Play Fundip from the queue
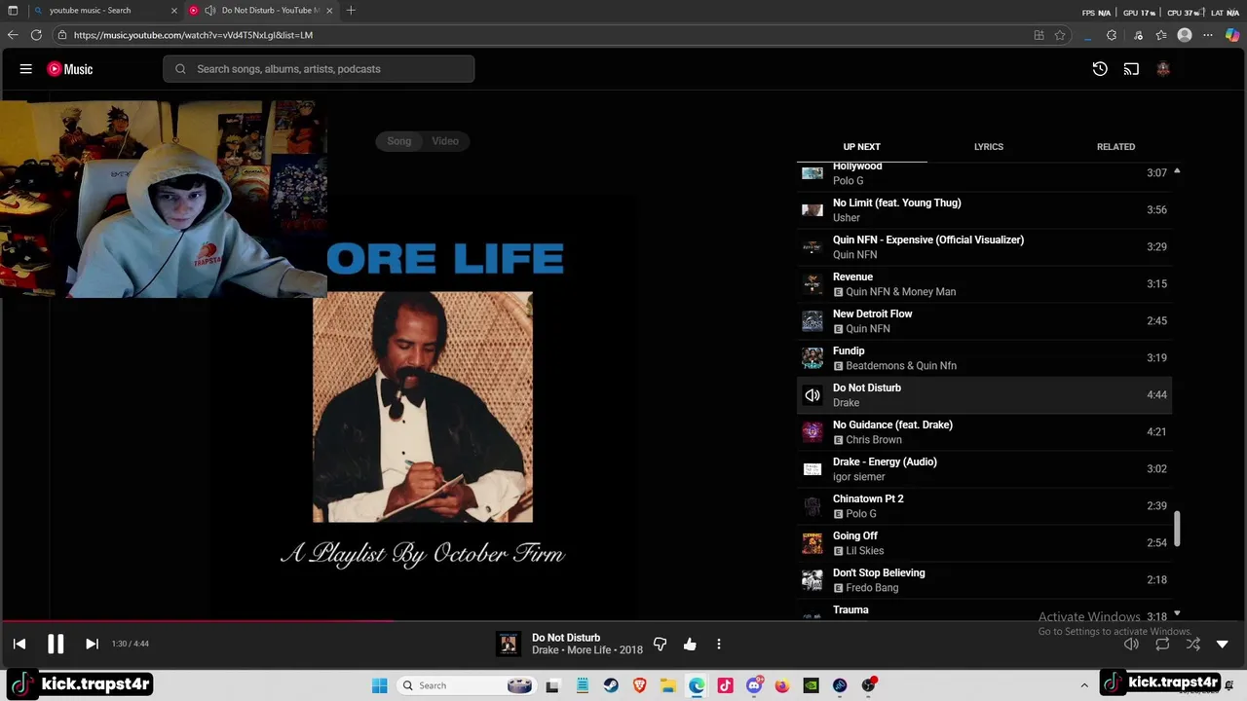The height and width of the screenshot is (701, 1247). (984, 358)
